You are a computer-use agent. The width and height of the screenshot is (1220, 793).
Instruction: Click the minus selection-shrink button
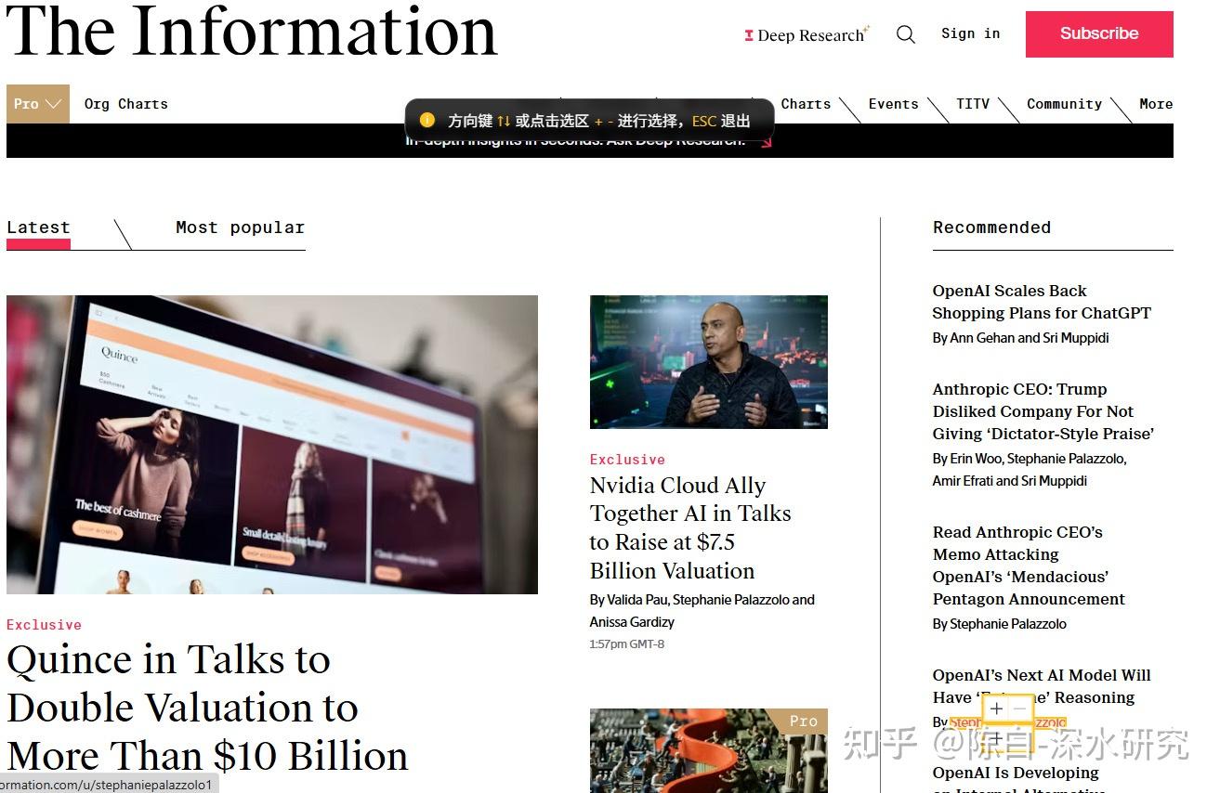(x=1019, y=709)
